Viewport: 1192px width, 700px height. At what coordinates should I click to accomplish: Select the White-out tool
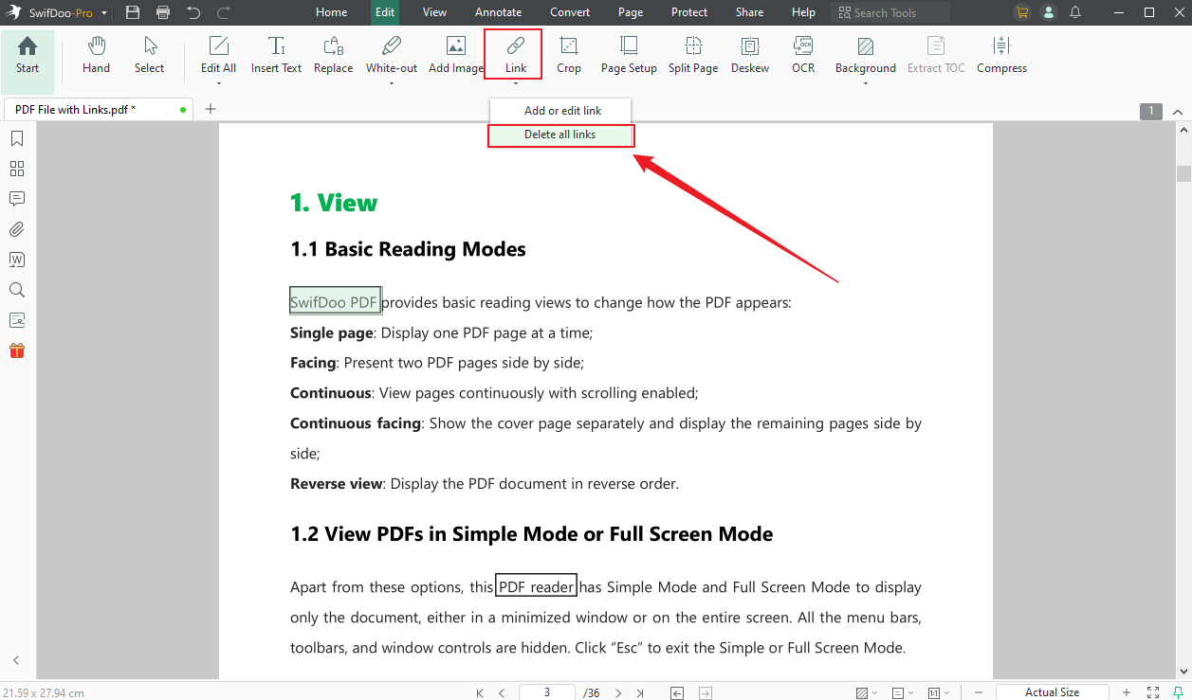pos(391,54)
